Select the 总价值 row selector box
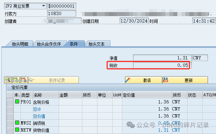216x134 pixels. pyautogui.click(x=10, y=116)
